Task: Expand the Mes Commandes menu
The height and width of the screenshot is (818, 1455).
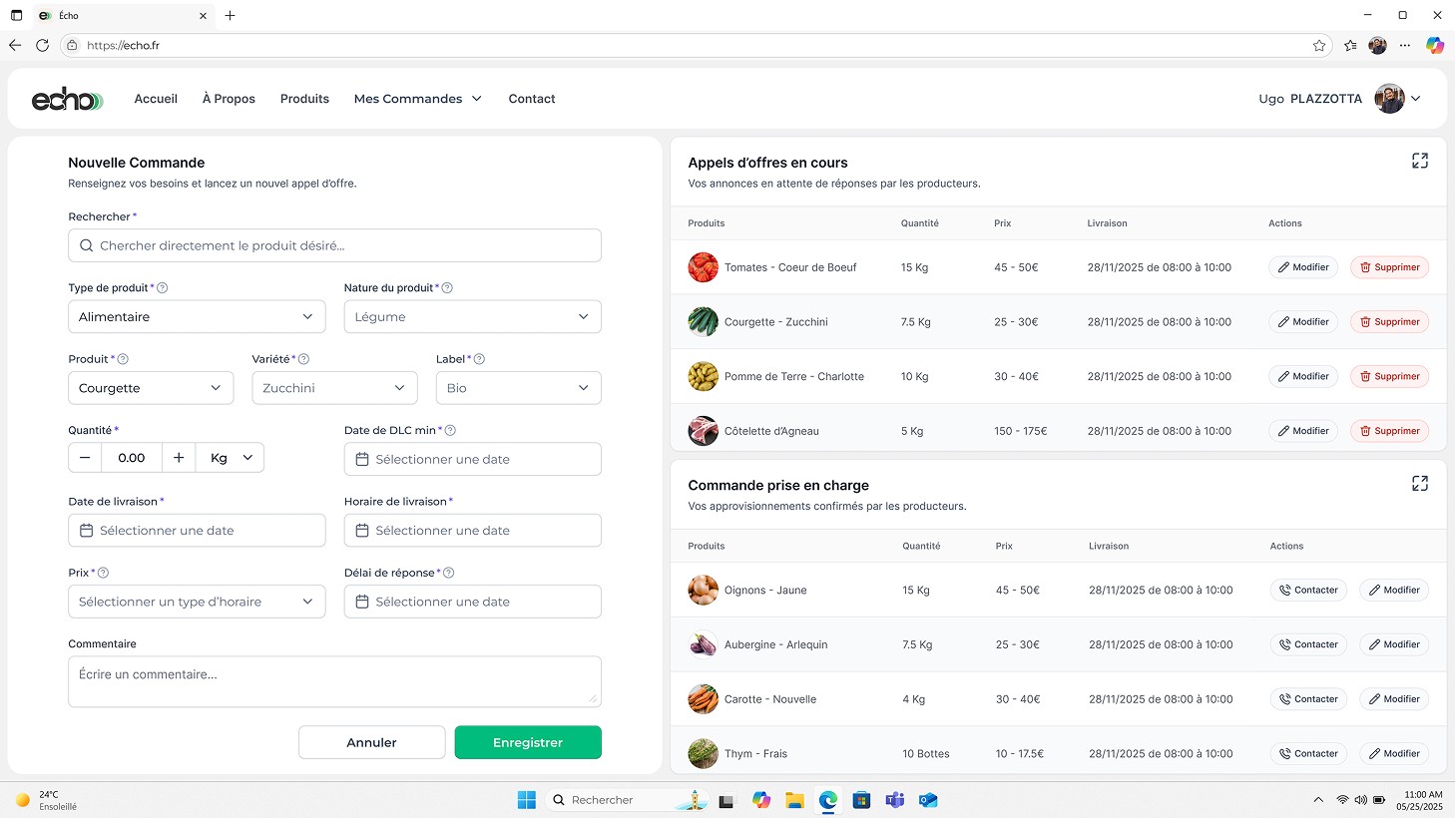Action: pos(417,99)
